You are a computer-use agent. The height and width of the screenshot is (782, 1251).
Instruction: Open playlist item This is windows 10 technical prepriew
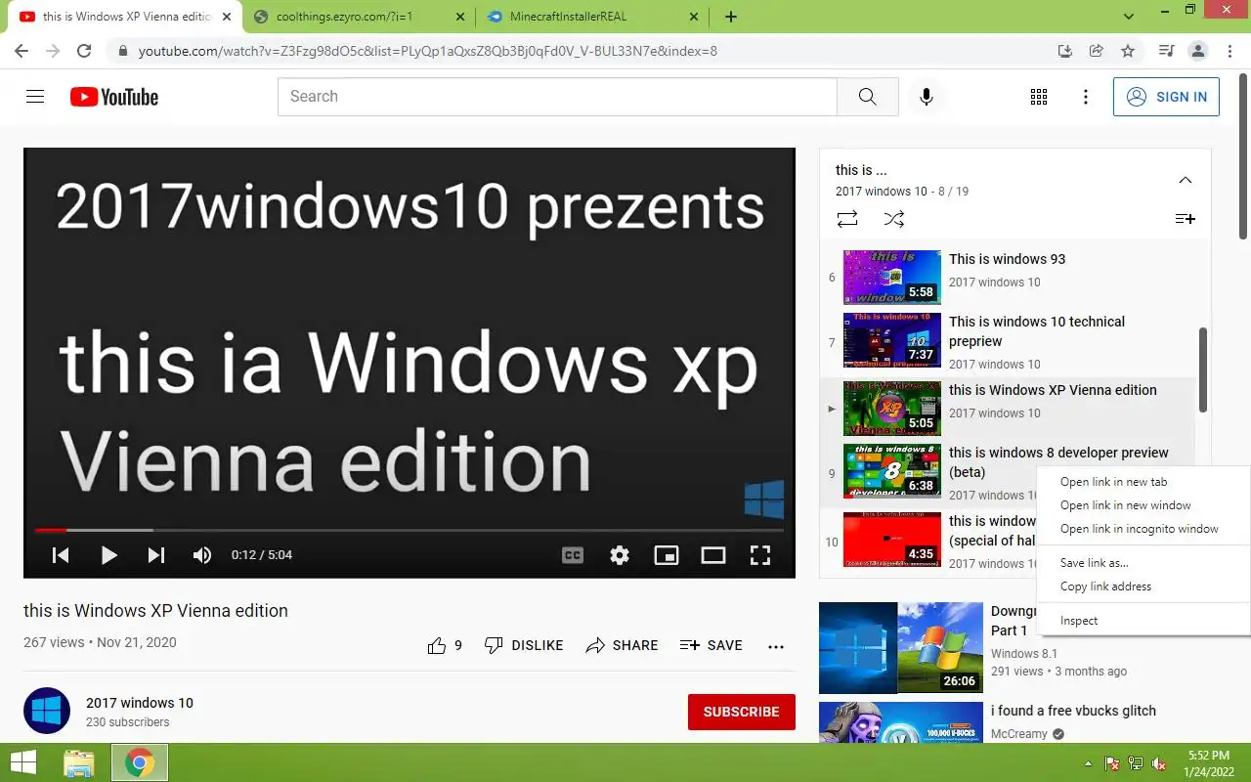pyautogui.click(x=1007, y=342)
